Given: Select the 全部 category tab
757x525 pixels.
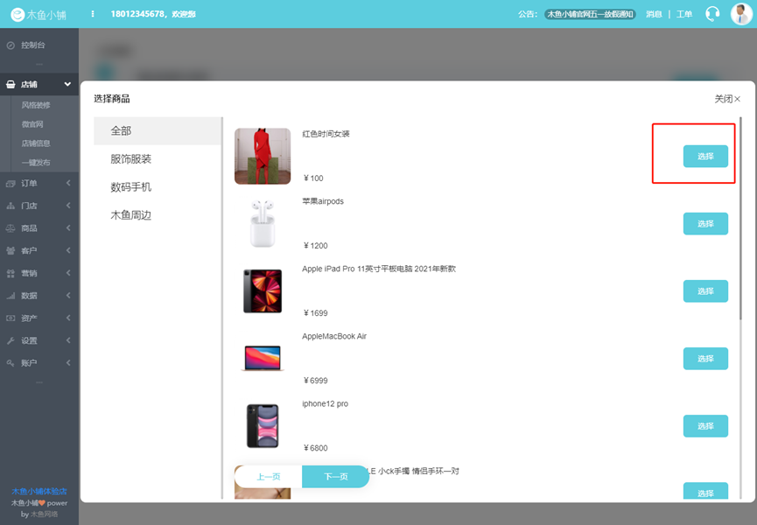Looking at the screenshot, I should point(158,130).
